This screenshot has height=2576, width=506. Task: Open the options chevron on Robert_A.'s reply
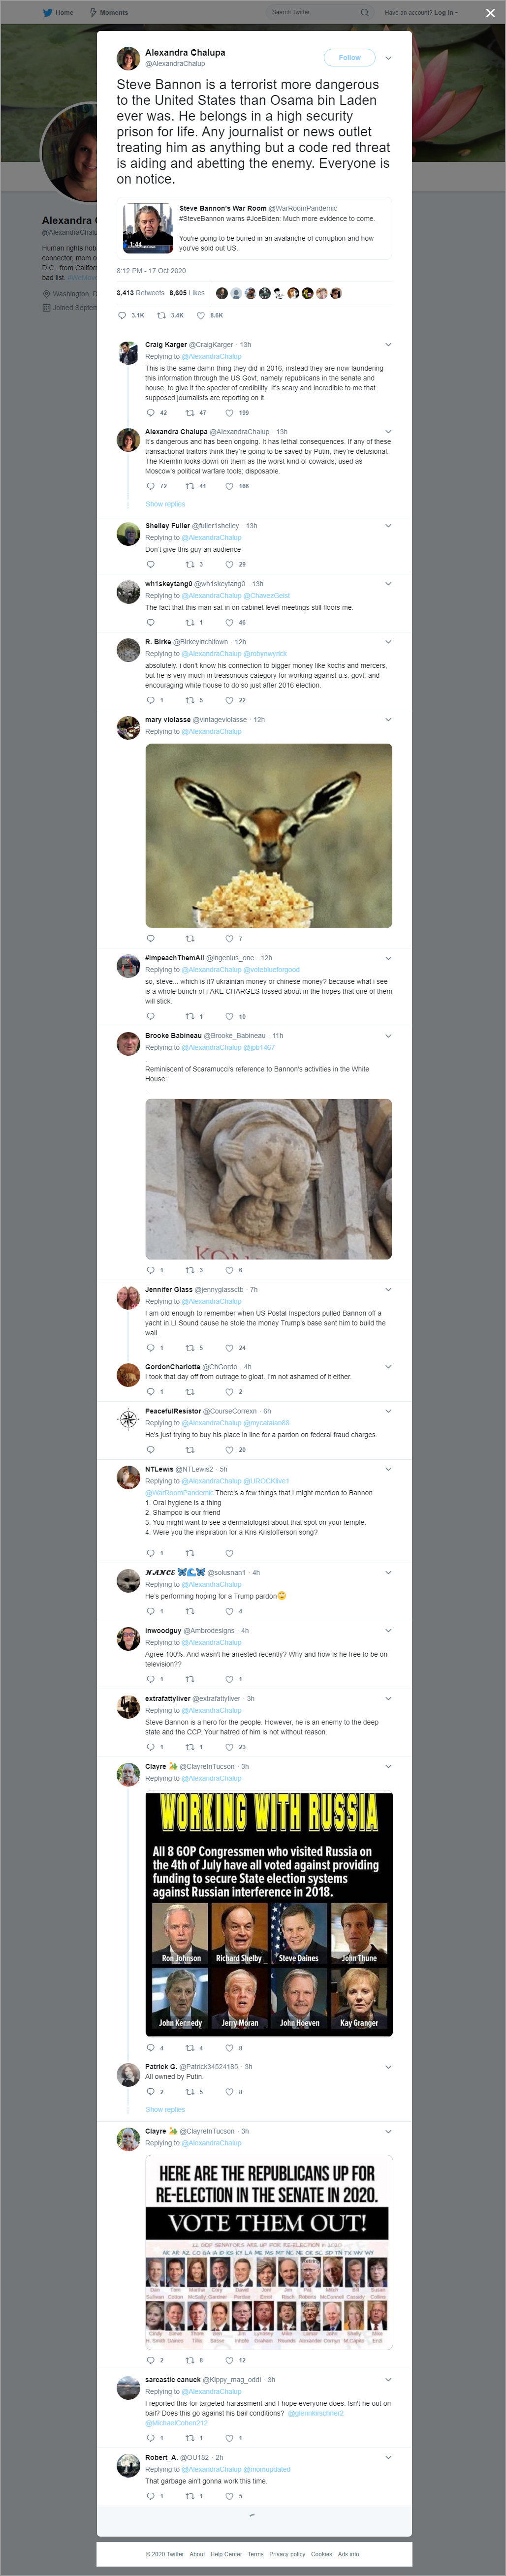click(388, 2457)
